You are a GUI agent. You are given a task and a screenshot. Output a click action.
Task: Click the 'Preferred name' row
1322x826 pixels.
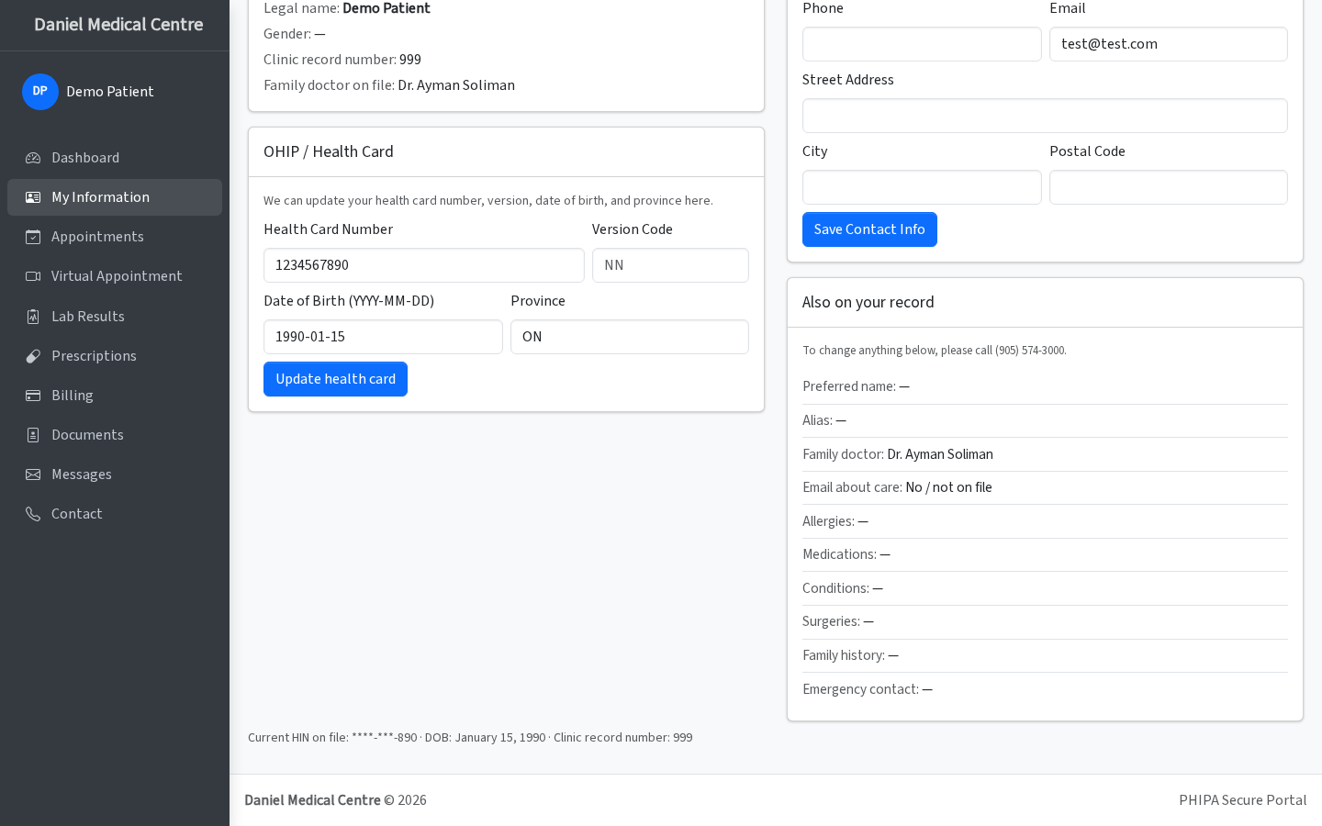(1045, 386)
